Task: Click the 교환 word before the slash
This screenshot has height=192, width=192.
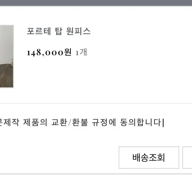Action: coord(59,122)
